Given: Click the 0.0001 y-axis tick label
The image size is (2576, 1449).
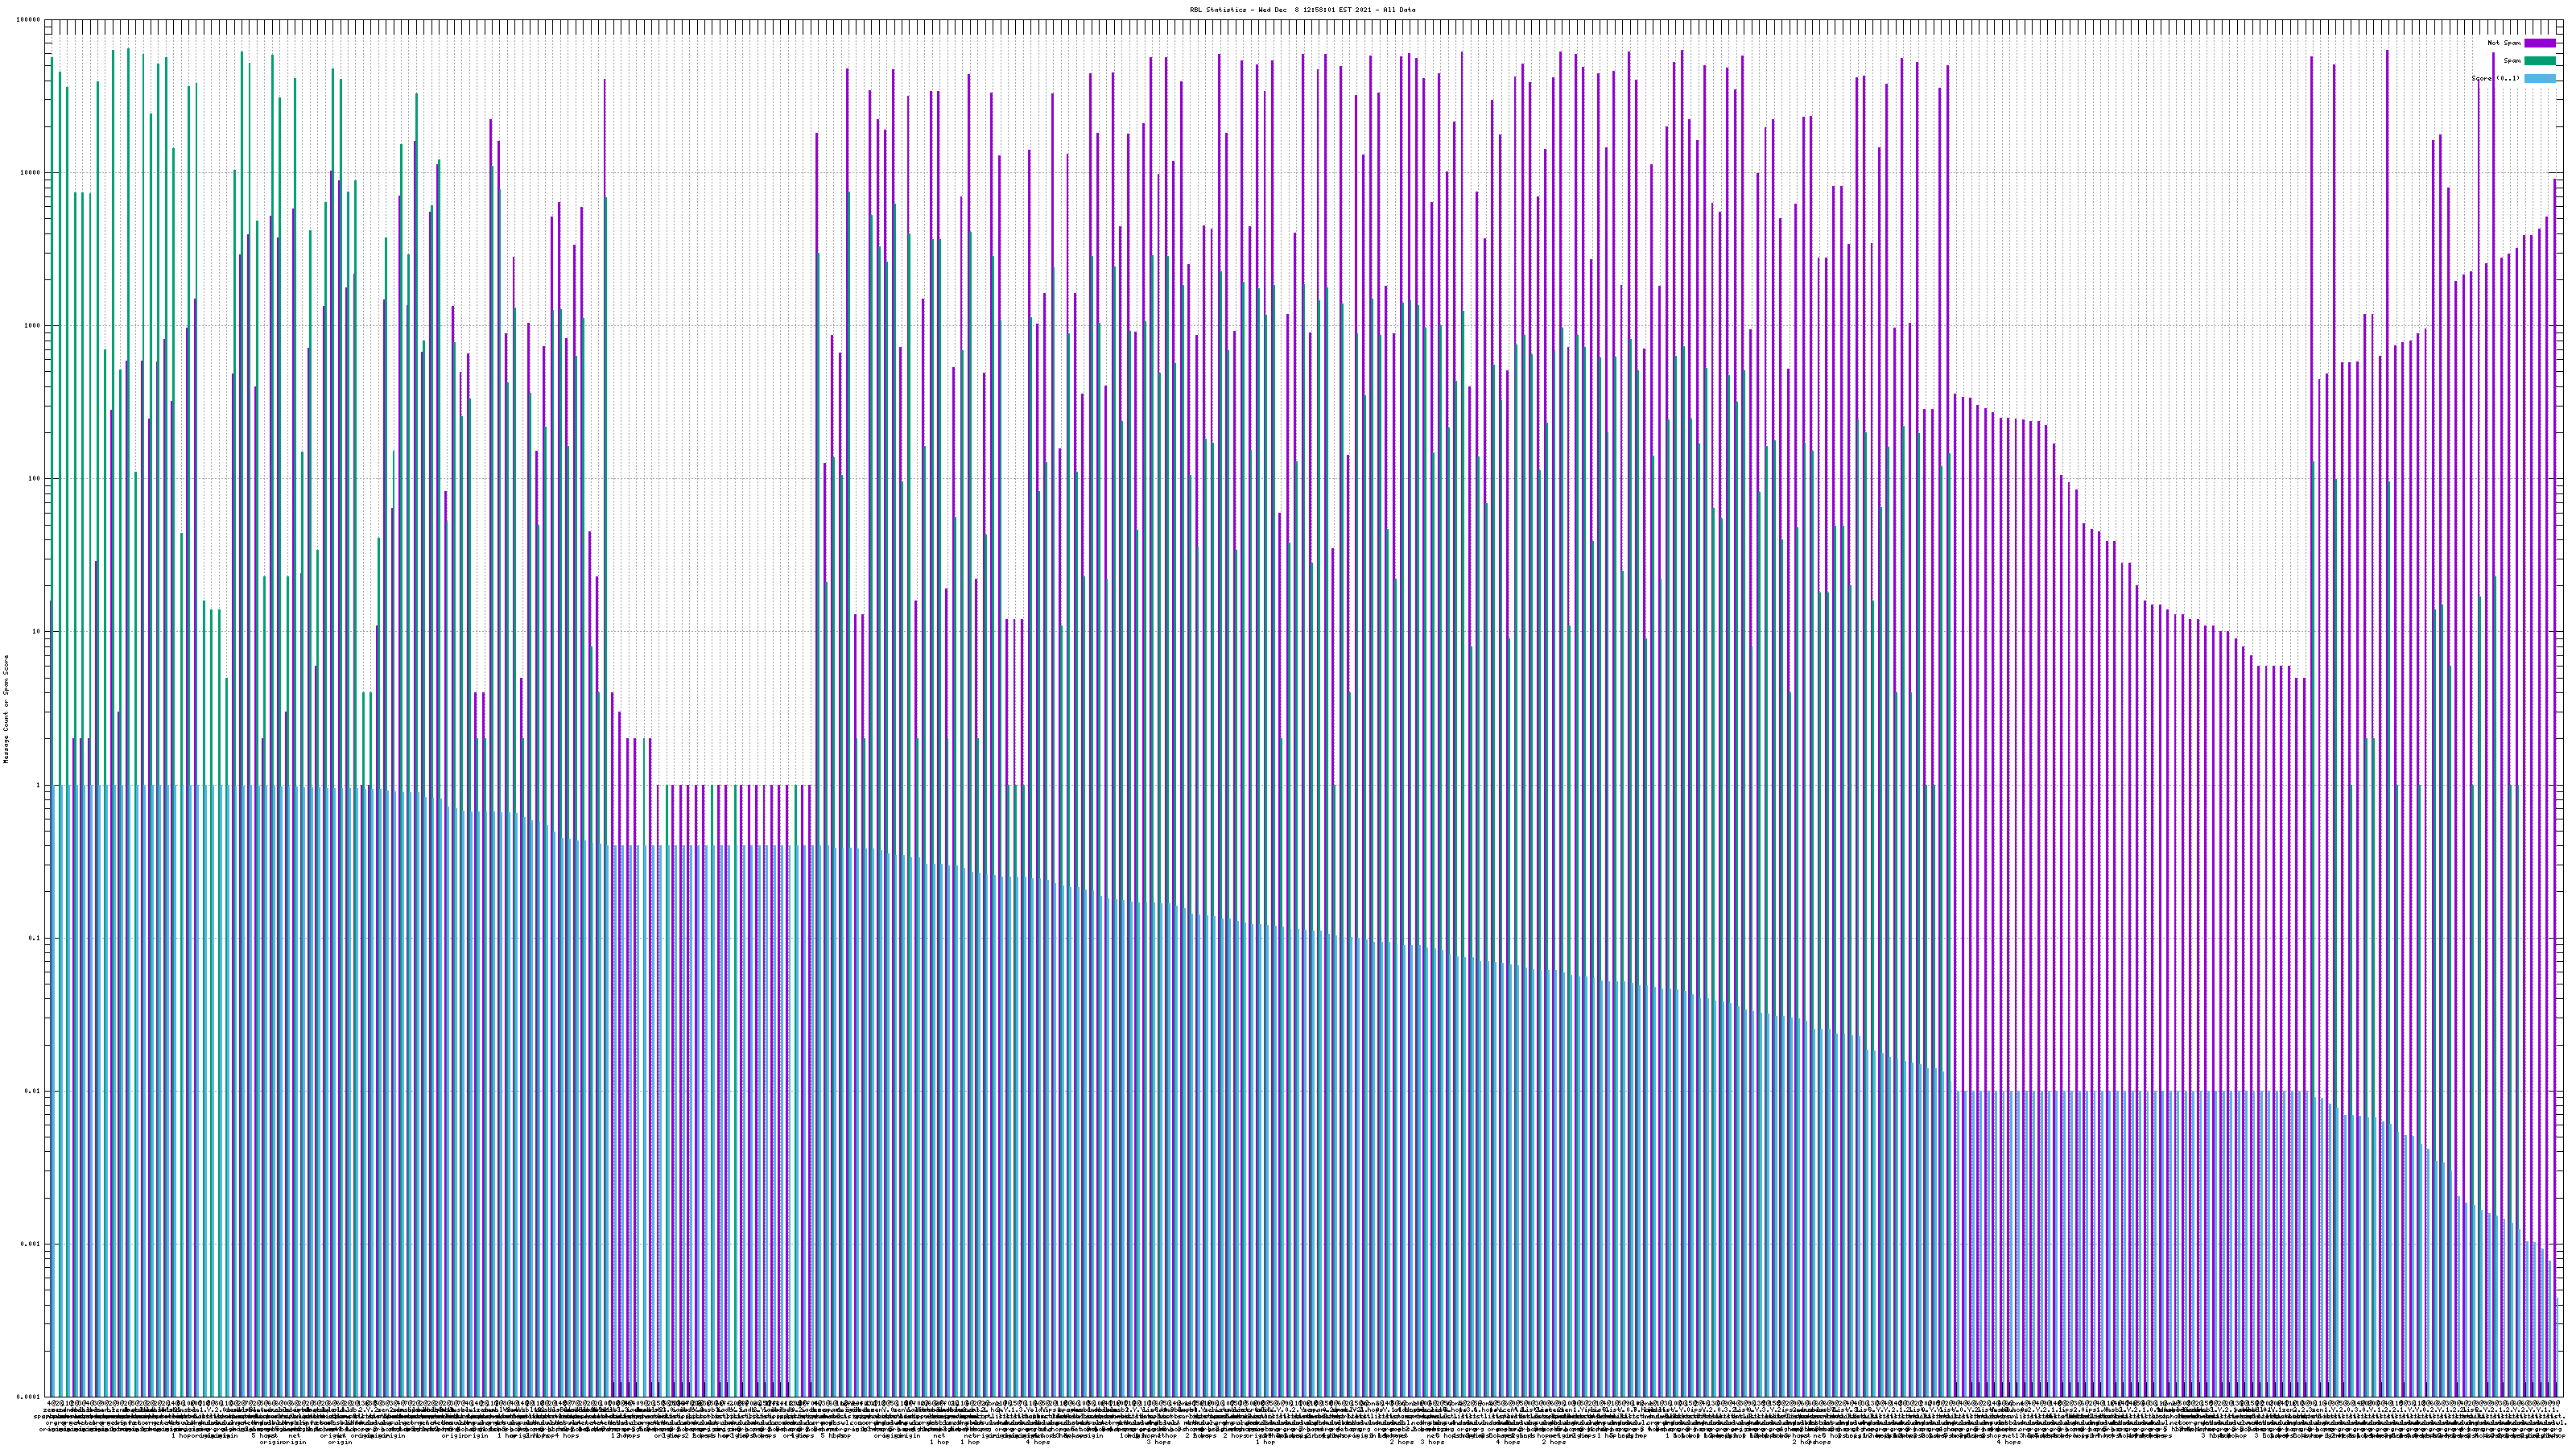Looking at the screenshot, I should click(29, 1397).
